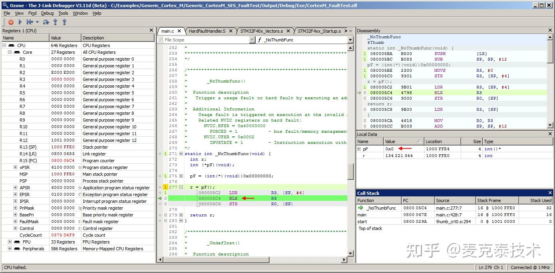Click the Step Into icon
Image resolution: width=555 pixels, height=273 pixels.
55,22
